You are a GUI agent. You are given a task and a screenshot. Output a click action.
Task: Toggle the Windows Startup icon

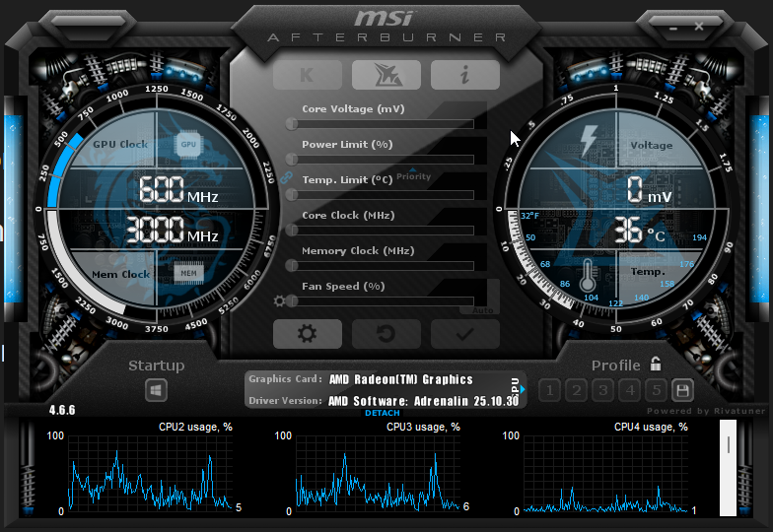(156, 390)
